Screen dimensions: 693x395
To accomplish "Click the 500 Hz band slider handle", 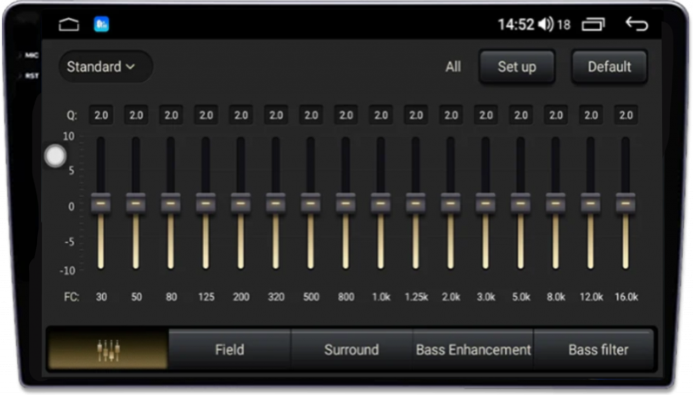I will [x=311, y=203].
